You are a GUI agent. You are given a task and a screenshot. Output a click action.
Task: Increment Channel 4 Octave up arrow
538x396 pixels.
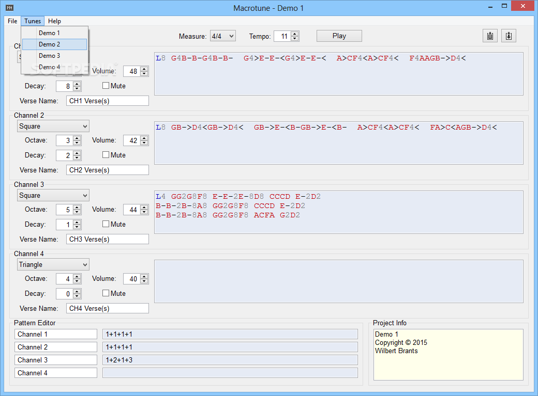[77, 276]
